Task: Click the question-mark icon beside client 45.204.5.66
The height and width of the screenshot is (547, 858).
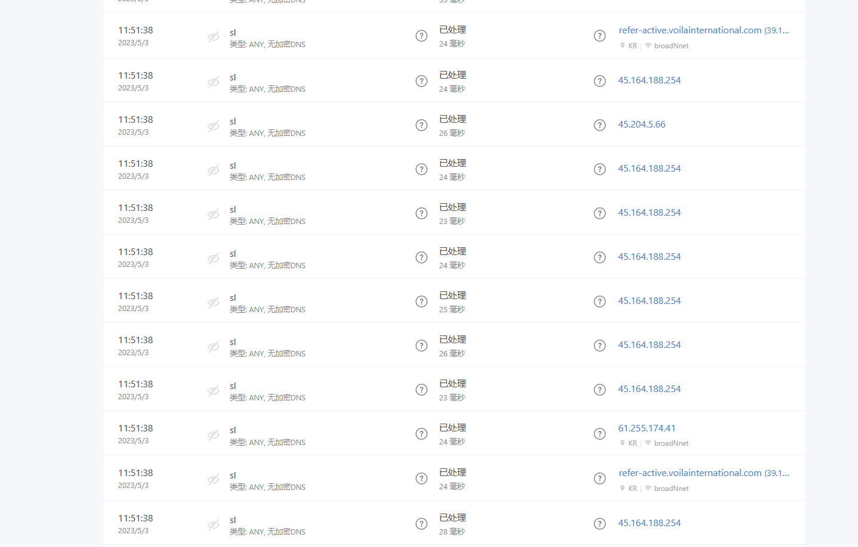Action: tap(600, 125)
